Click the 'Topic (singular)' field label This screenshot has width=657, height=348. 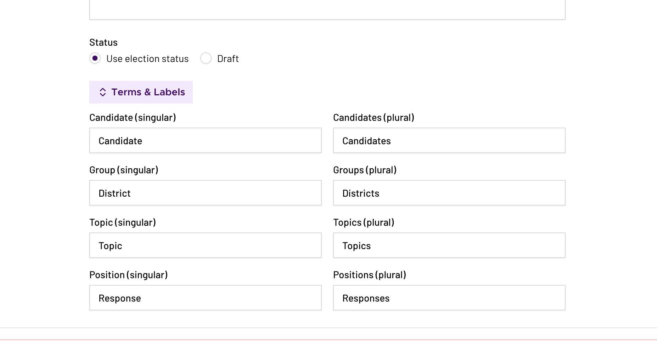pyautogui.click(x=123, y=223)
